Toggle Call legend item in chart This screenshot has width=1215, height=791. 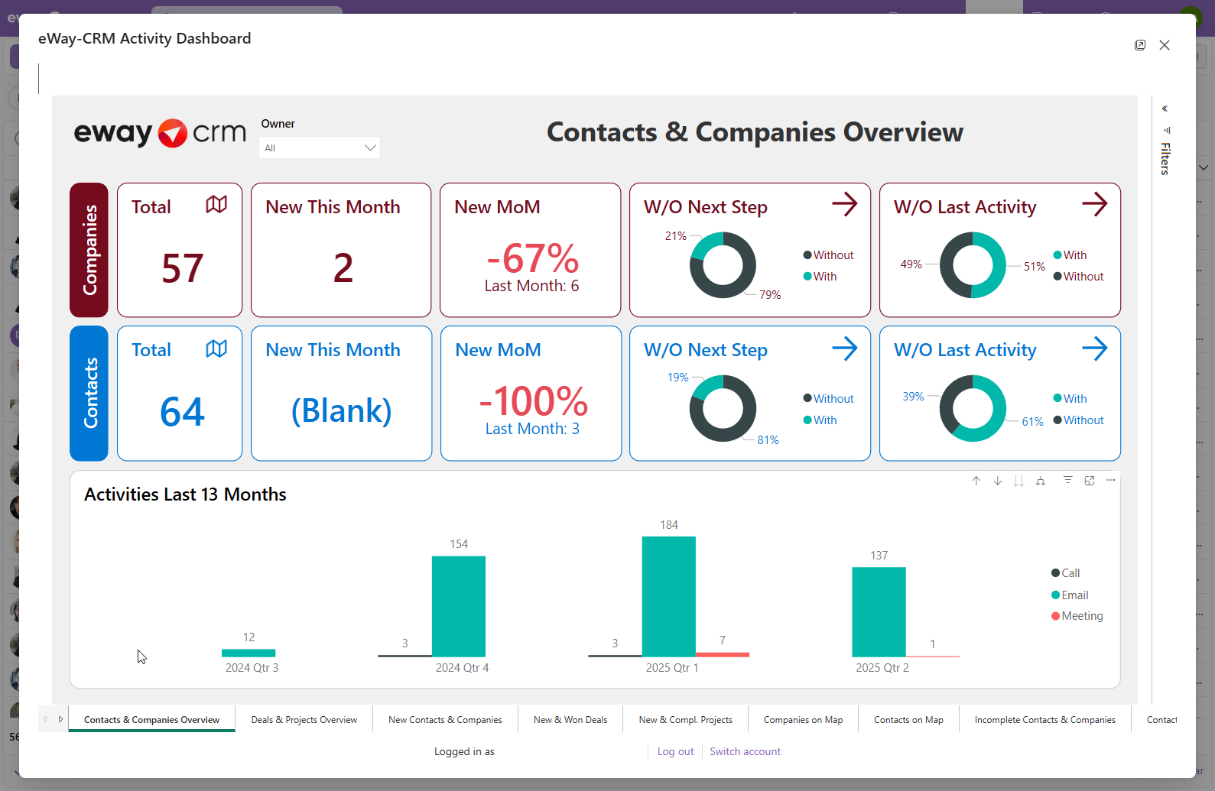click(1066, 573)
